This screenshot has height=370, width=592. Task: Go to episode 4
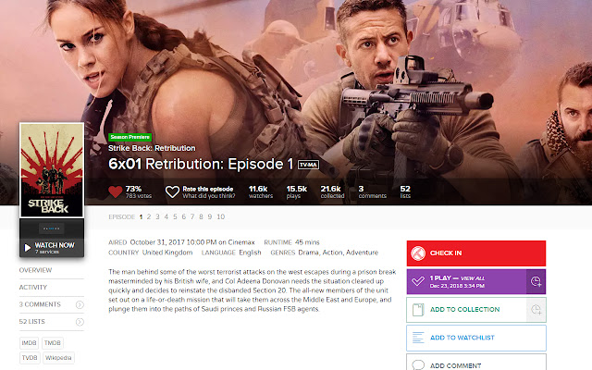click(x=166, y=216)
